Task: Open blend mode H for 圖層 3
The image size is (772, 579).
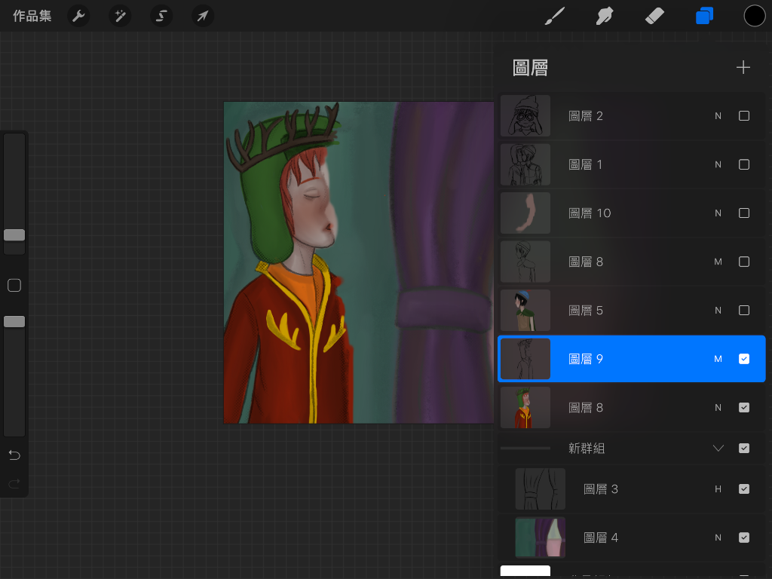Action: (718, 489)
